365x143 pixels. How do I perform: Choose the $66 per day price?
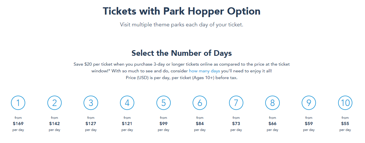pos(272,123)
